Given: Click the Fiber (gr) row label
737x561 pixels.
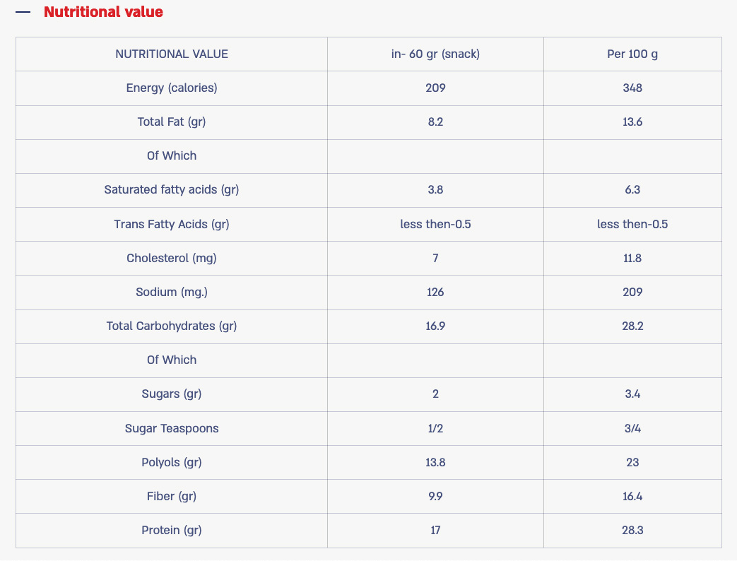Looking at the screenshot, I should coord(172,496).
